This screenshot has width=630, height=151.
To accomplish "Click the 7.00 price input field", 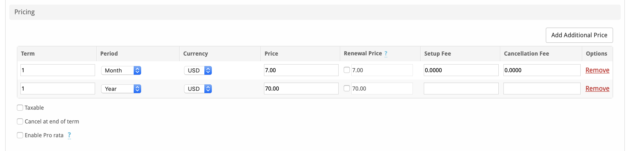I will (x=301, y=70).
